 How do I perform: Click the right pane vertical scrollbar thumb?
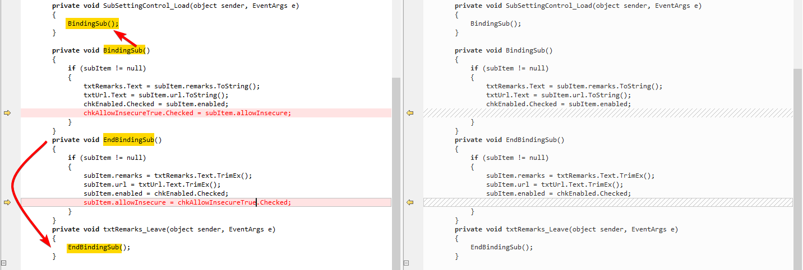click(798, 168)
